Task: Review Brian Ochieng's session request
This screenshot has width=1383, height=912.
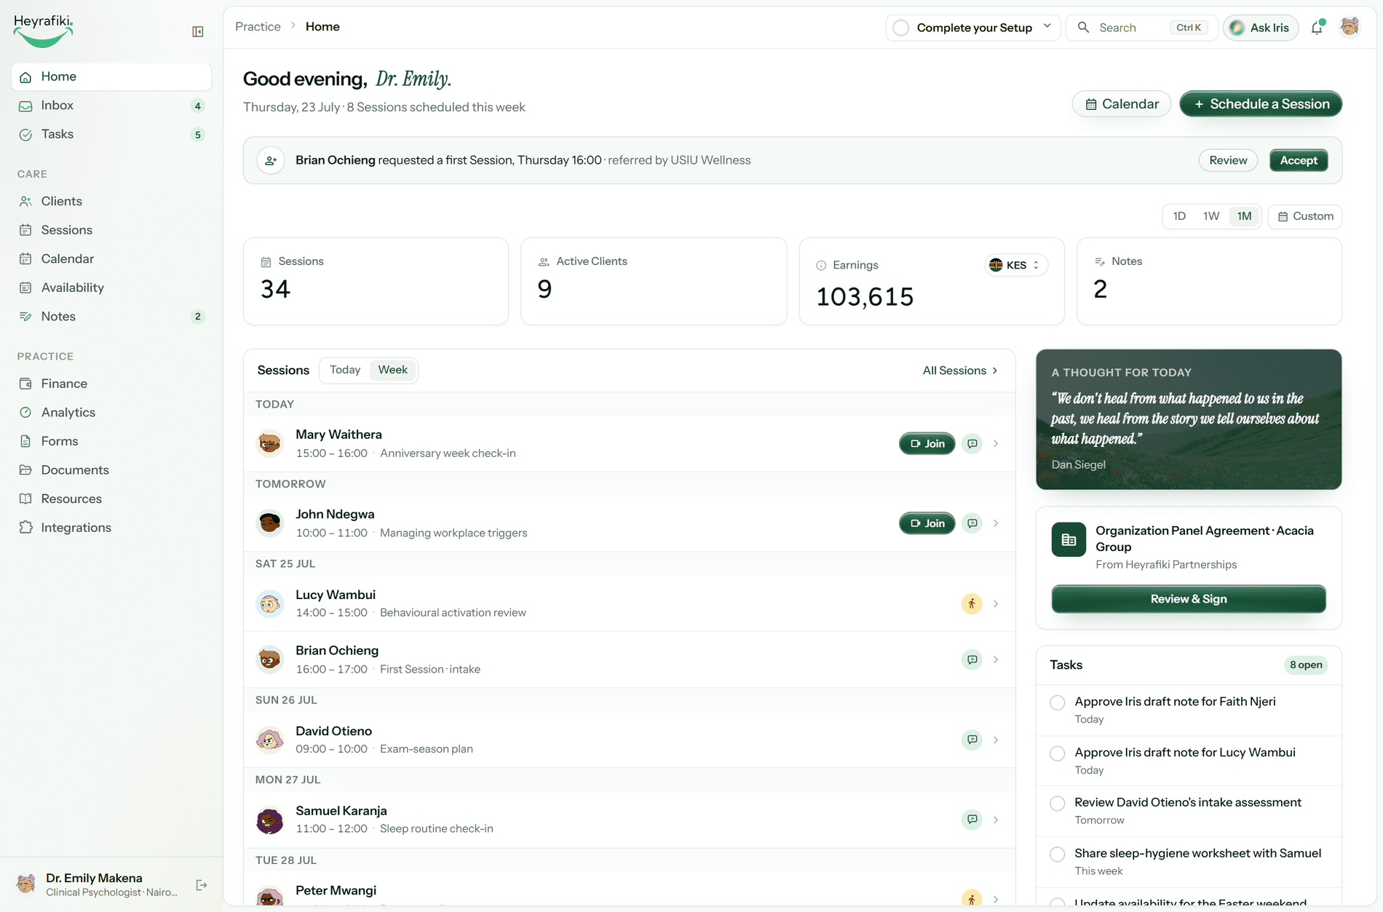Action: (1228, 160)
